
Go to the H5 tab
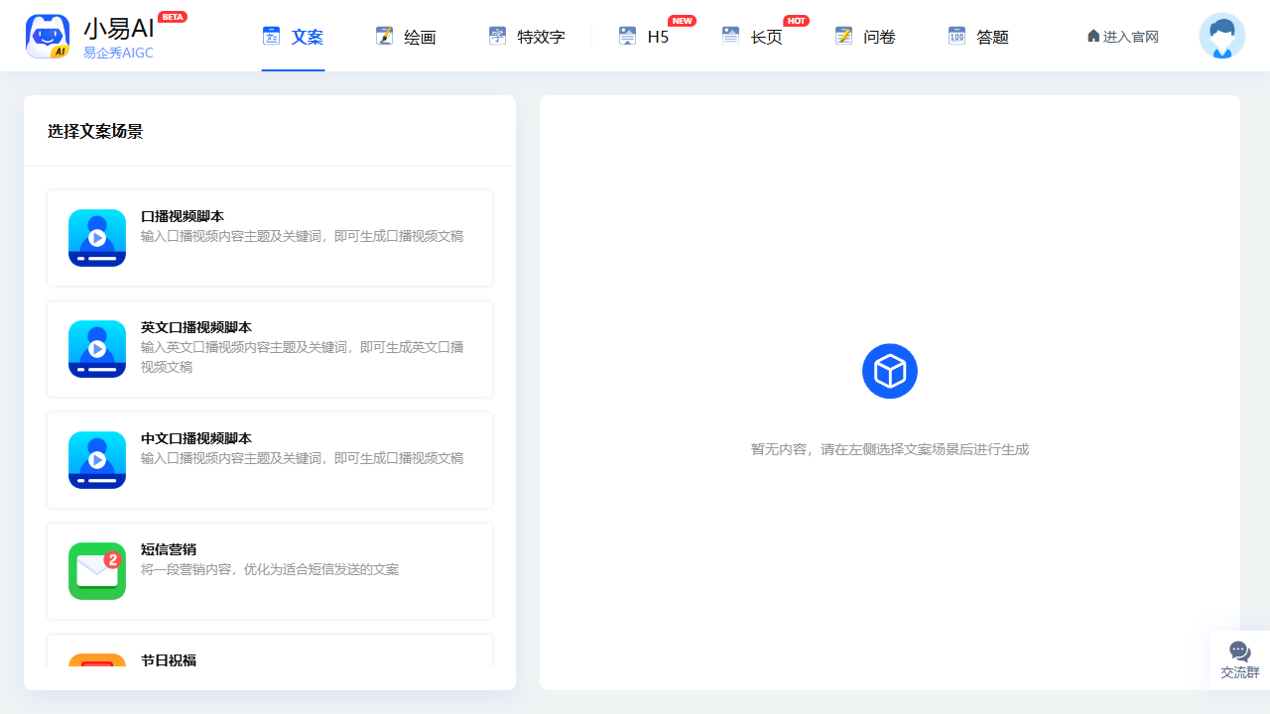[x=645, y=37]
